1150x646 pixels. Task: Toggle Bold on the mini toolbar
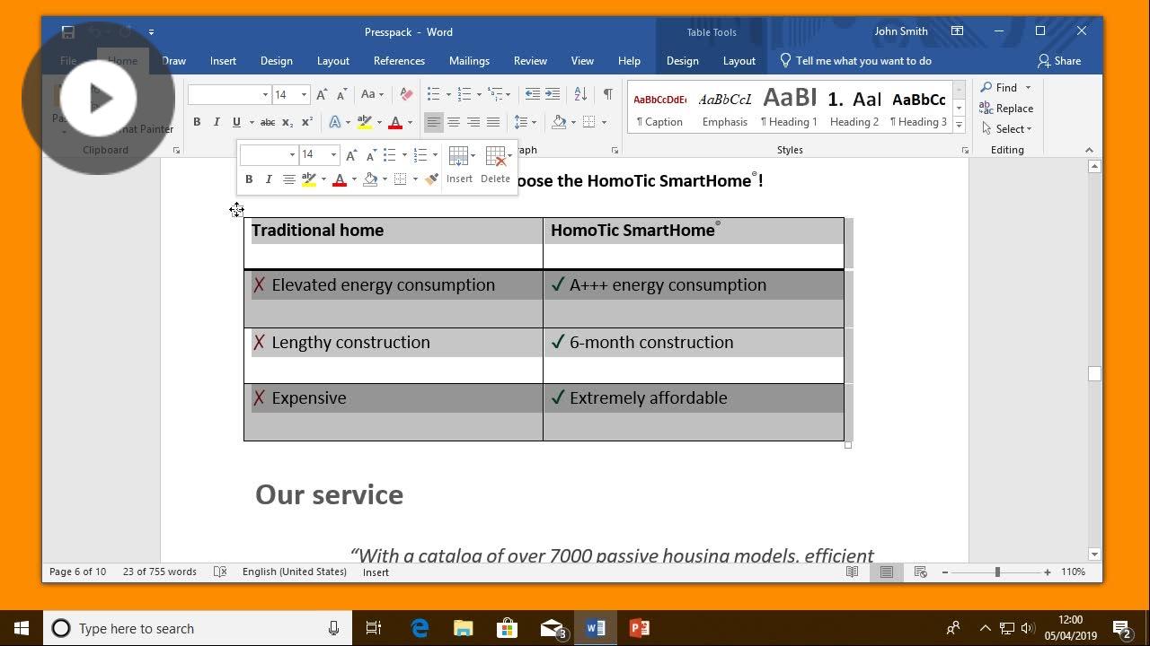pos(249,179)
